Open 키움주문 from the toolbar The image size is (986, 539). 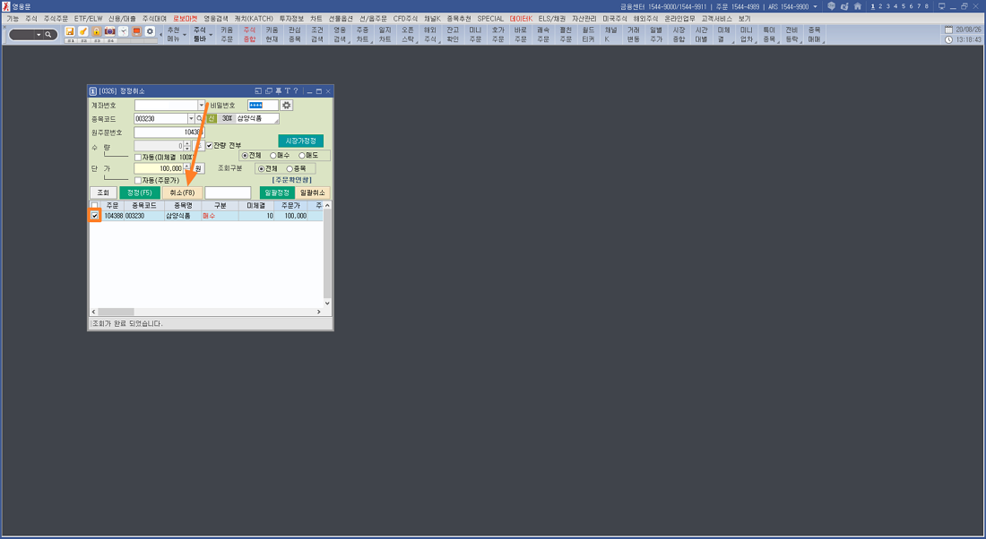227,35
